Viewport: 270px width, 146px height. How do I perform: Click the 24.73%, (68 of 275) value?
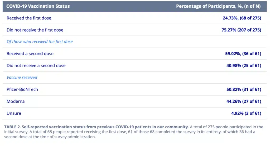[x=242, y=18]
